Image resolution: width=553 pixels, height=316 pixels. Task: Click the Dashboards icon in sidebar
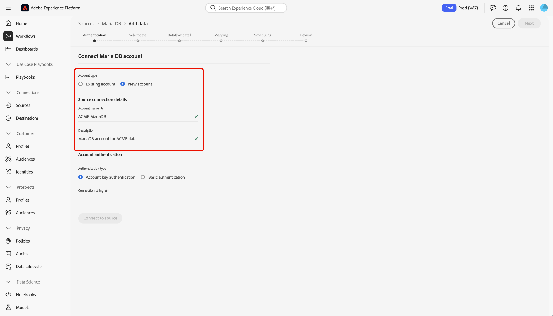tap(8, 49)
